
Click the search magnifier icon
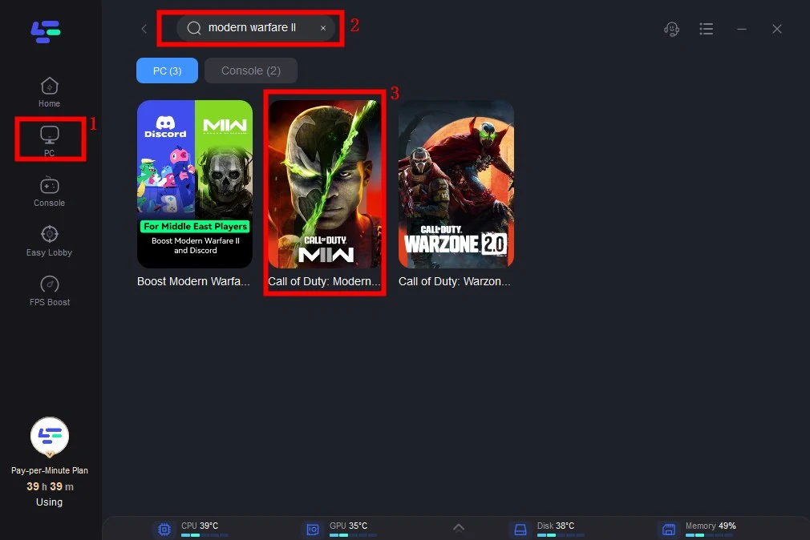point(194,28)
